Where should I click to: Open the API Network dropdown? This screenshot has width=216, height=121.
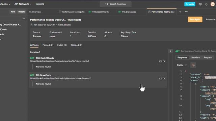coord(23,4)
